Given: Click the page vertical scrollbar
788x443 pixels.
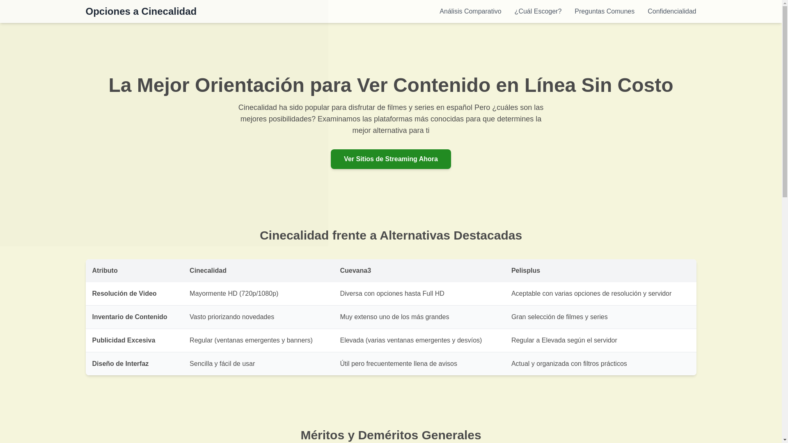Looking at the screenshot, I should coord(785,221).
